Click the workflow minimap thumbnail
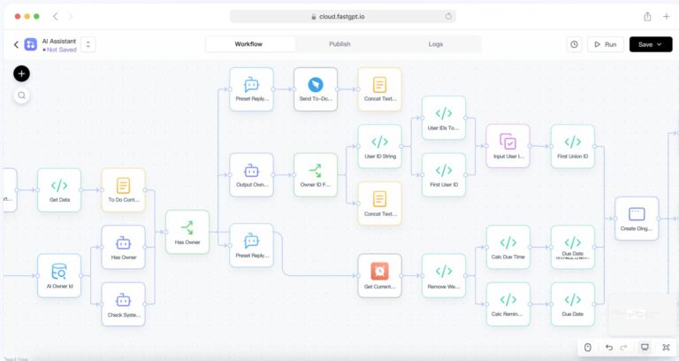This screenshot has width=679, height=361. pos(641,314)
